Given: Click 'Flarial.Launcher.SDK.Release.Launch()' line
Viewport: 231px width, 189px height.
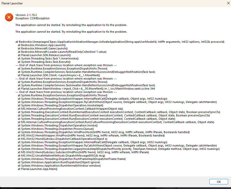Looking at the screenshot, I should [x=44, y=55].
